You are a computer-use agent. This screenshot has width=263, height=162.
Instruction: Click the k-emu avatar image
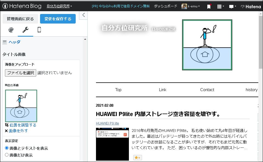(184, 6)
